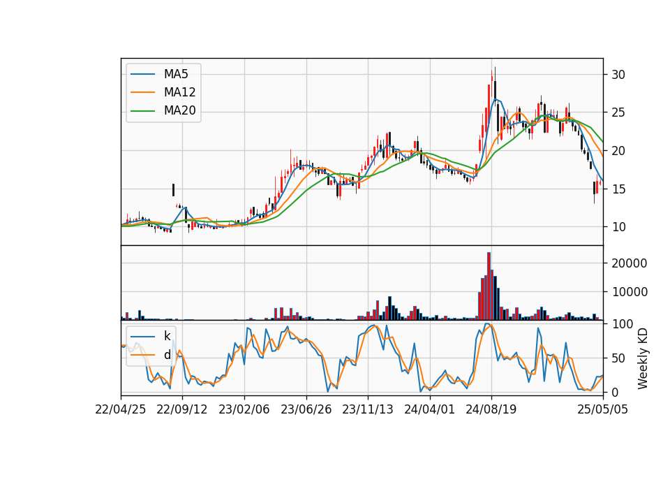Click the blue MA5 legend line sample
Screen dimensions: 670x482
[x=142, y=74]
